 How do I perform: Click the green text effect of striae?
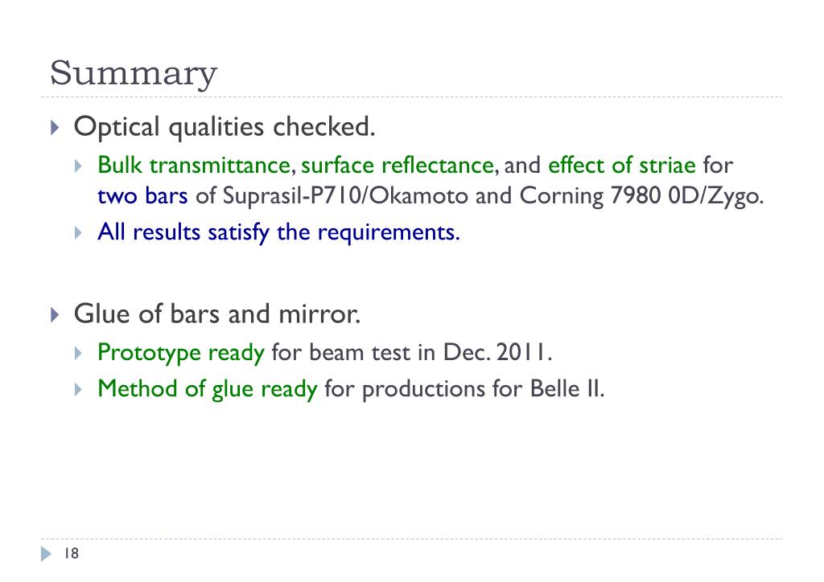(x=622, y=166)
